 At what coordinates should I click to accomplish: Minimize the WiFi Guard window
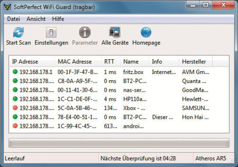tap(193, 5)
